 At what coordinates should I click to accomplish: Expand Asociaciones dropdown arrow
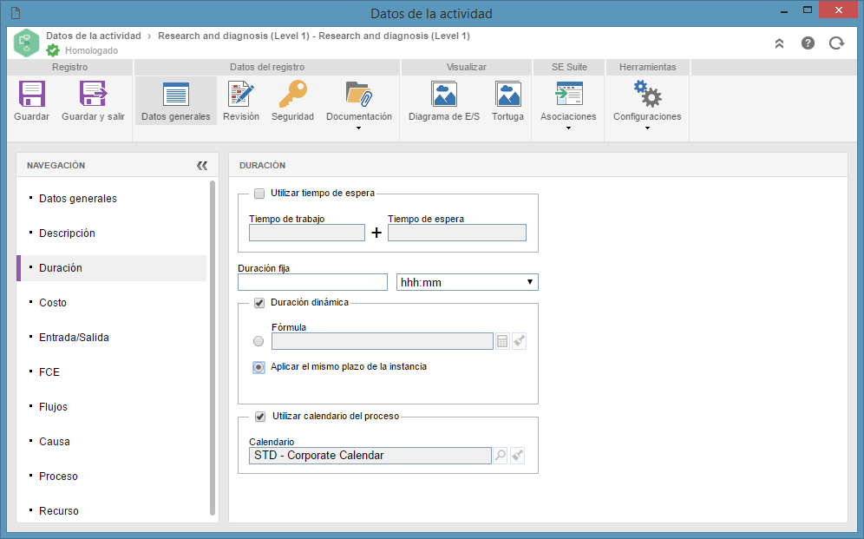coord(569,128)
